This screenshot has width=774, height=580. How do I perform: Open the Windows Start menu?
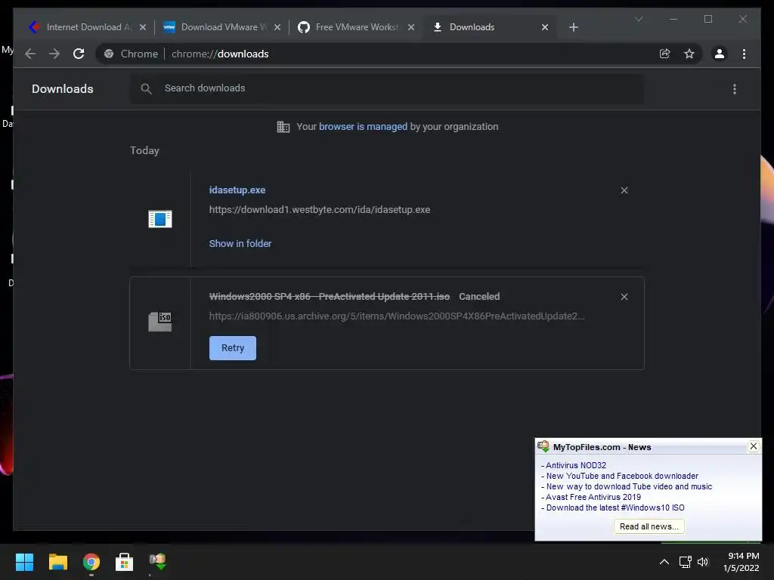tap(24, 562)
